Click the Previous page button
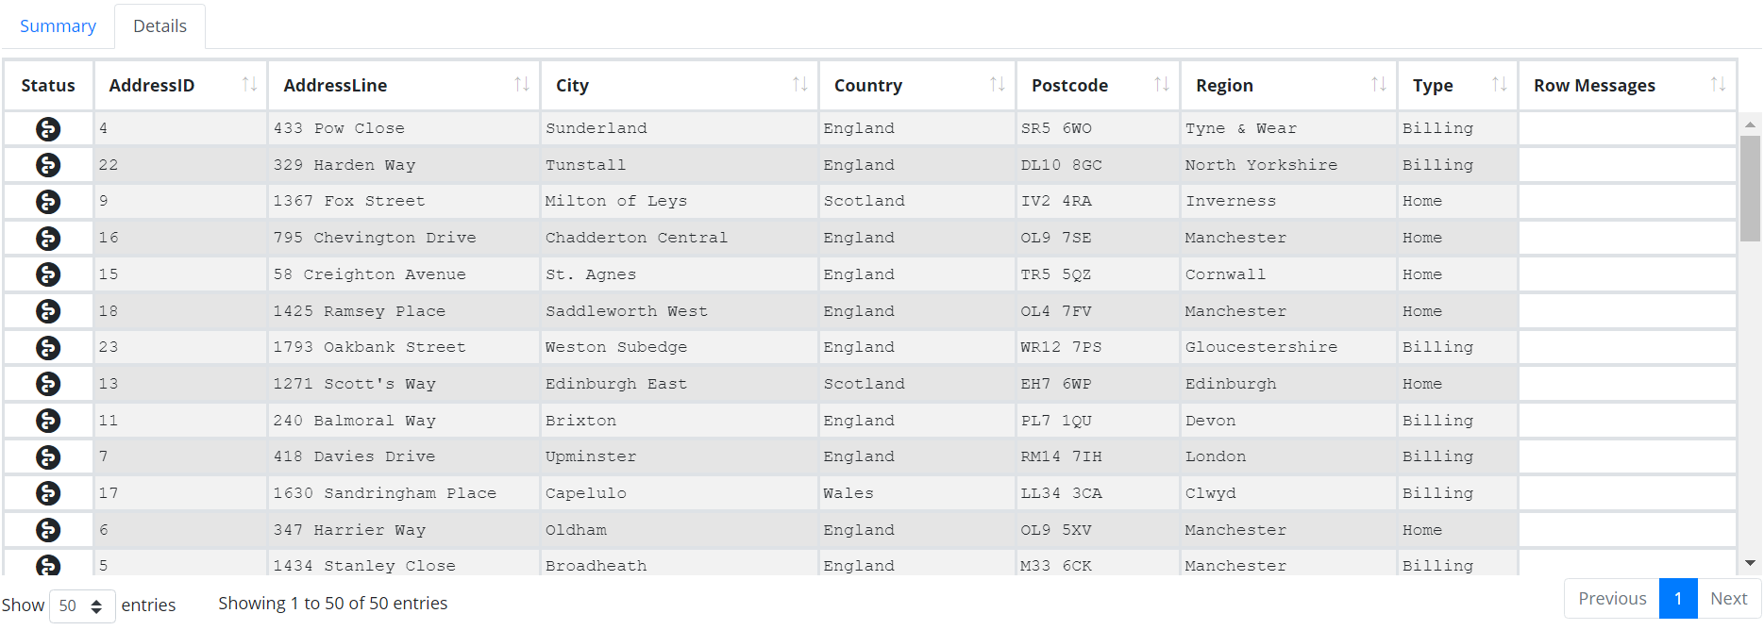 pos(1612,599)
